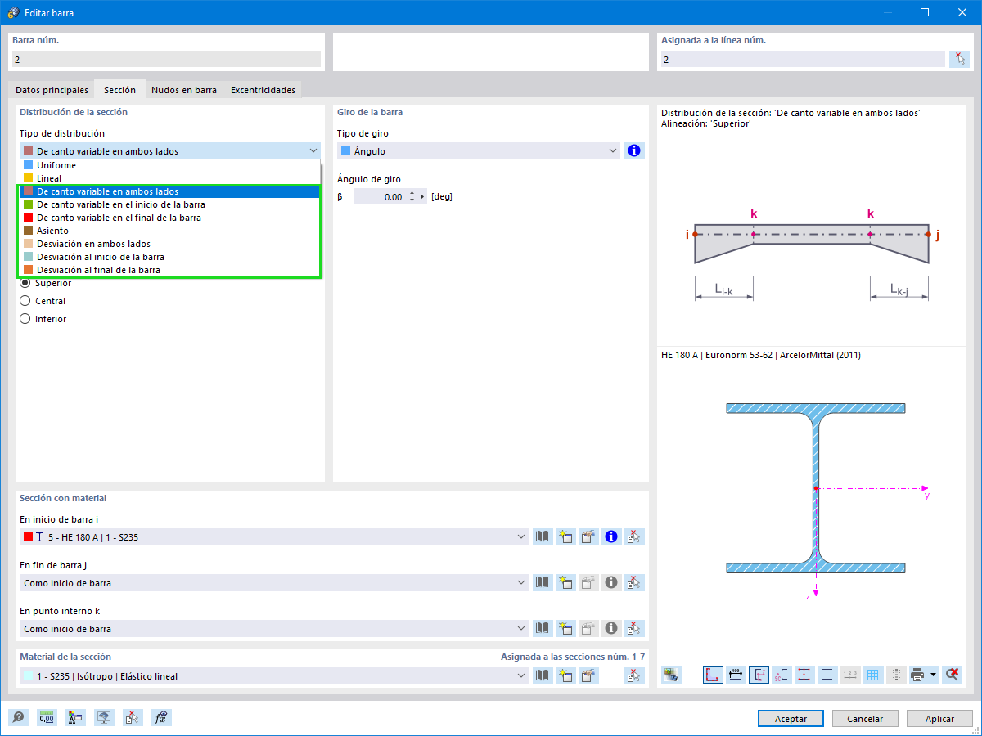The image size is (982, 736).
Task: Pick section graphically for 'En fin de barra j'
Action: point(633,583)
